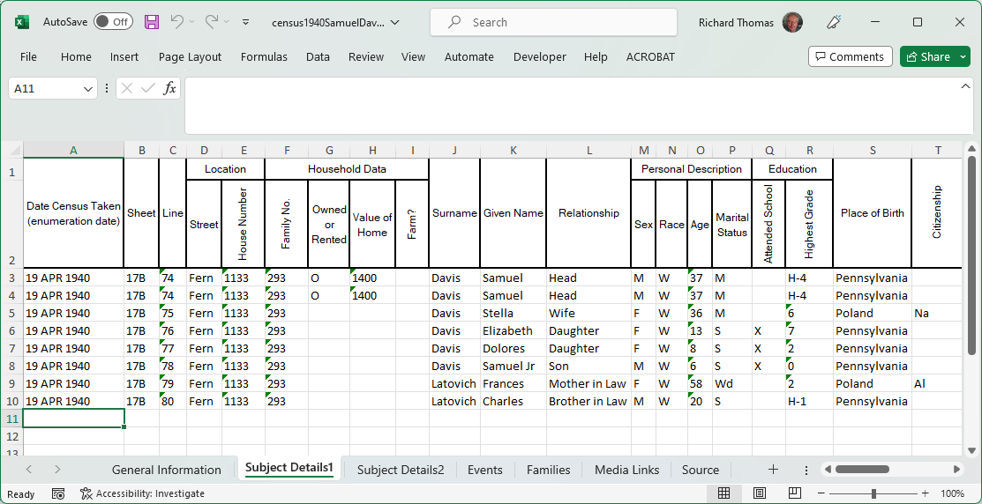
Task: Add a new sheet with plus icon
Action: click(x=773, y=470)
